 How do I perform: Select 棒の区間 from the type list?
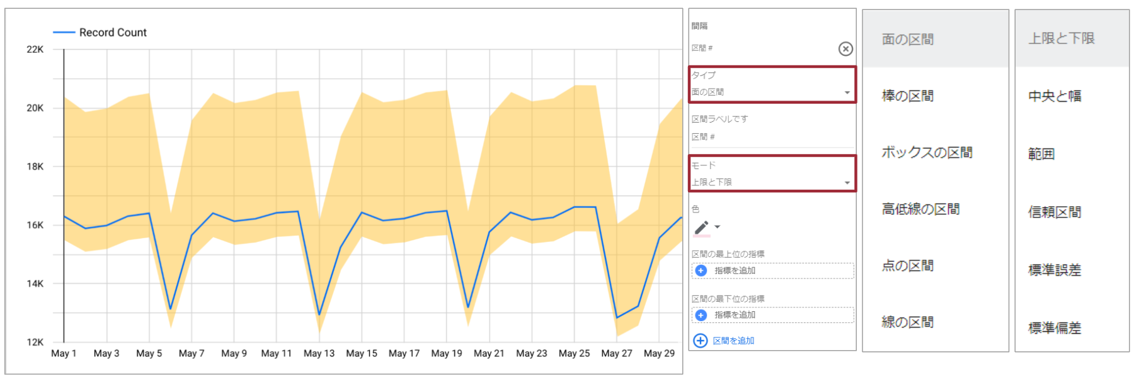[907, 96]
